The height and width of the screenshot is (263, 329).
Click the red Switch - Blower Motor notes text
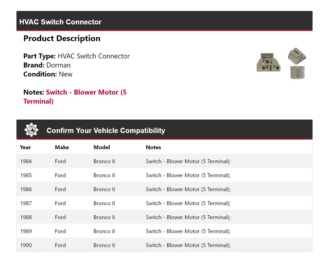[x=75, y=97]
